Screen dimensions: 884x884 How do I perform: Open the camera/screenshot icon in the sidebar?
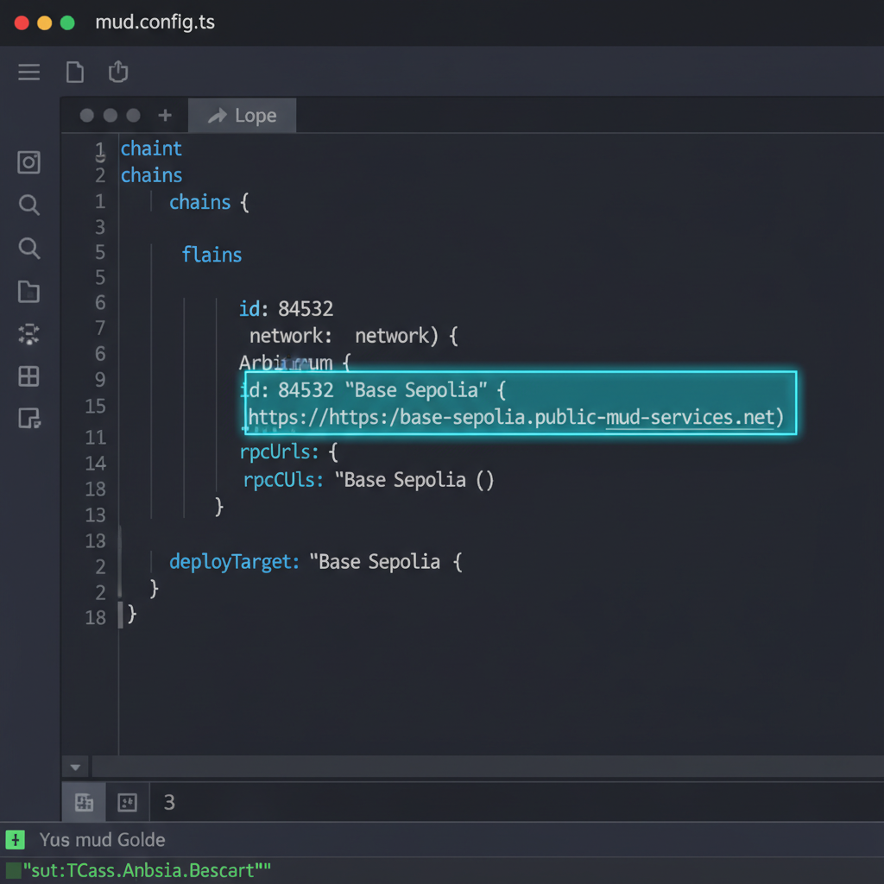[28, 161]
